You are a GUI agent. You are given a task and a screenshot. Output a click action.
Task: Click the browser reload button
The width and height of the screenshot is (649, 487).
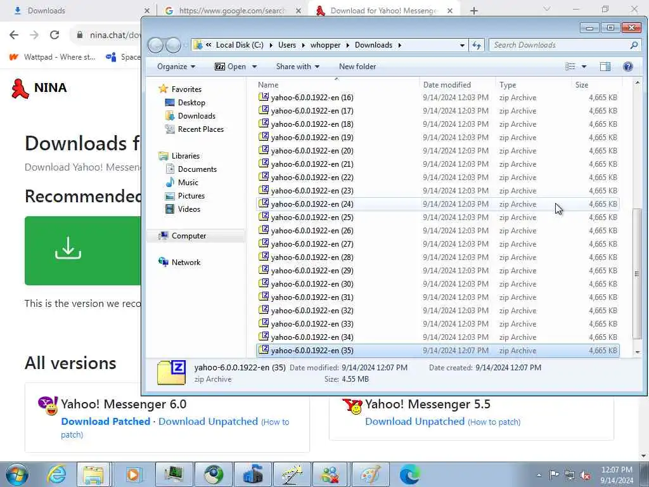tap(55, 35)
